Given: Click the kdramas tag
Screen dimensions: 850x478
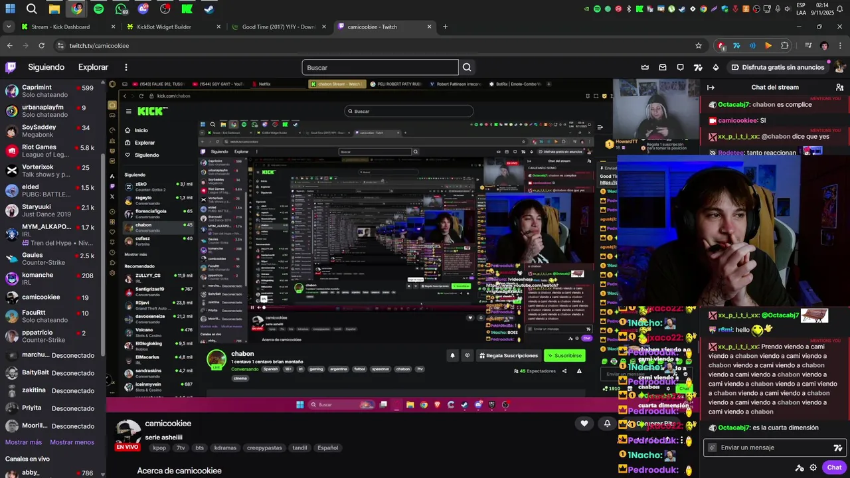Looking at the screenshot, I should [225, 448].
